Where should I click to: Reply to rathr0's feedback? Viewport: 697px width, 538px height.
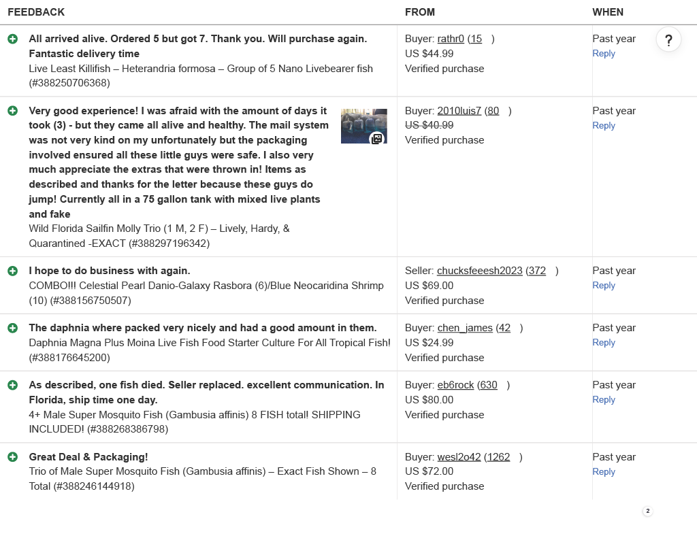pos(604,54)
